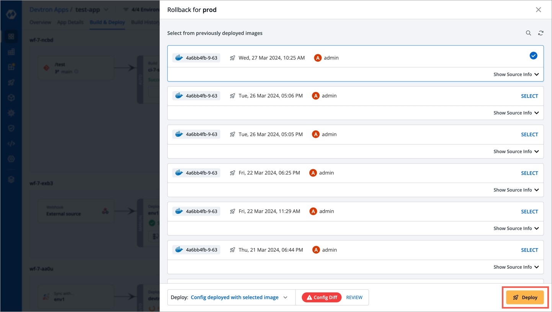
Task: Open the code brackets icon in the sidebar
Action: pos(11,144)
